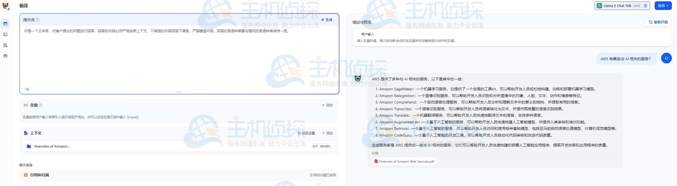Click 重新开始 to restart the chat

tap(658, 22)
